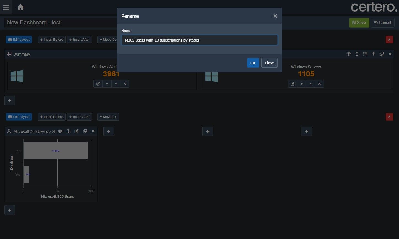This screenshot has height=239, width=399.
Task: Edit the Windows Workstations tile
Action: [98, 84]
